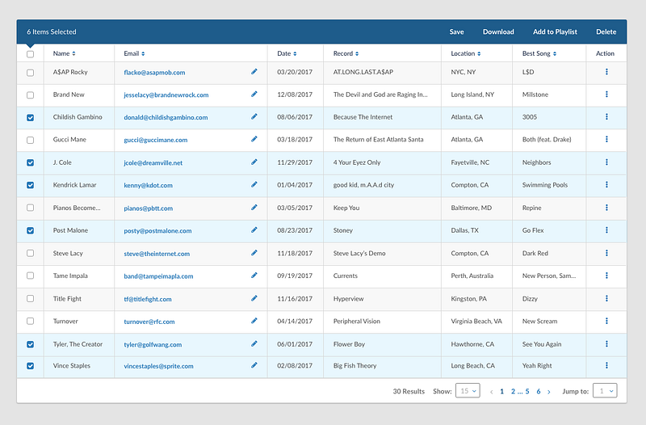Click the Delete button in header bar
This screenshot has height=425, width=646.
[606, 32]
